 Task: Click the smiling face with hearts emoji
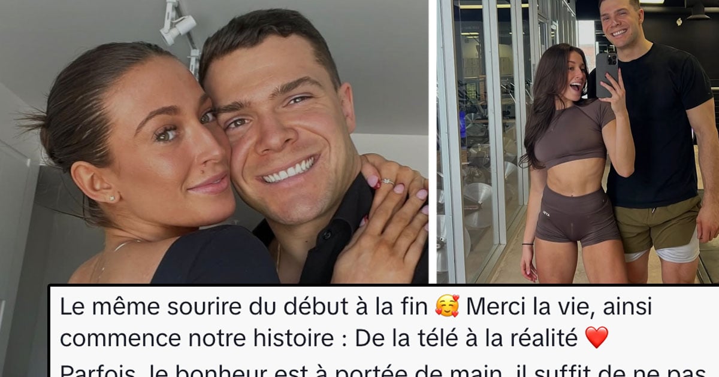[x=448, y=306]
